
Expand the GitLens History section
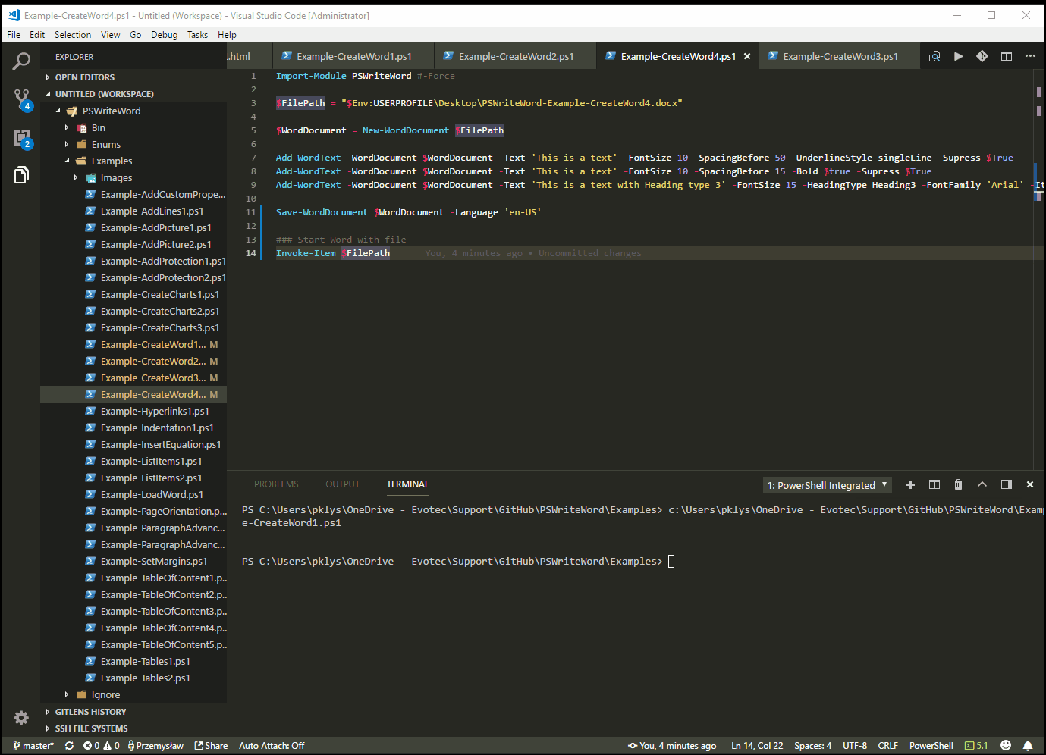coord(90,712)
